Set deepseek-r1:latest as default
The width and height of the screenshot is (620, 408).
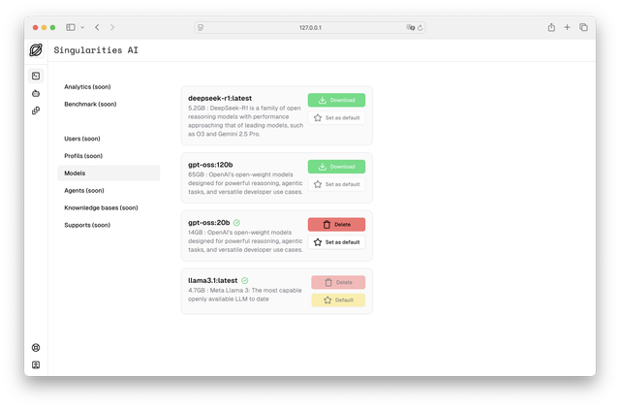(336, 118)
